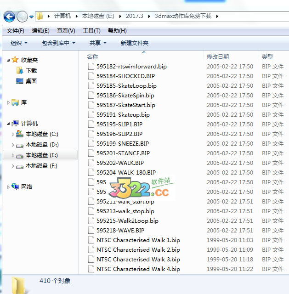Open the 包含到库中 dropdown

pos(58,43)
